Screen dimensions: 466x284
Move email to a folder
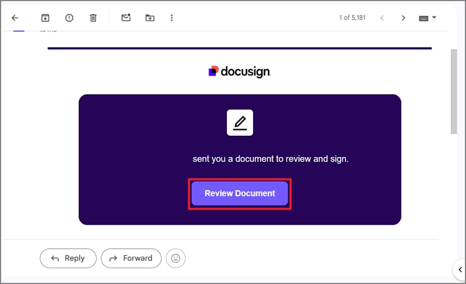point(150,18)
